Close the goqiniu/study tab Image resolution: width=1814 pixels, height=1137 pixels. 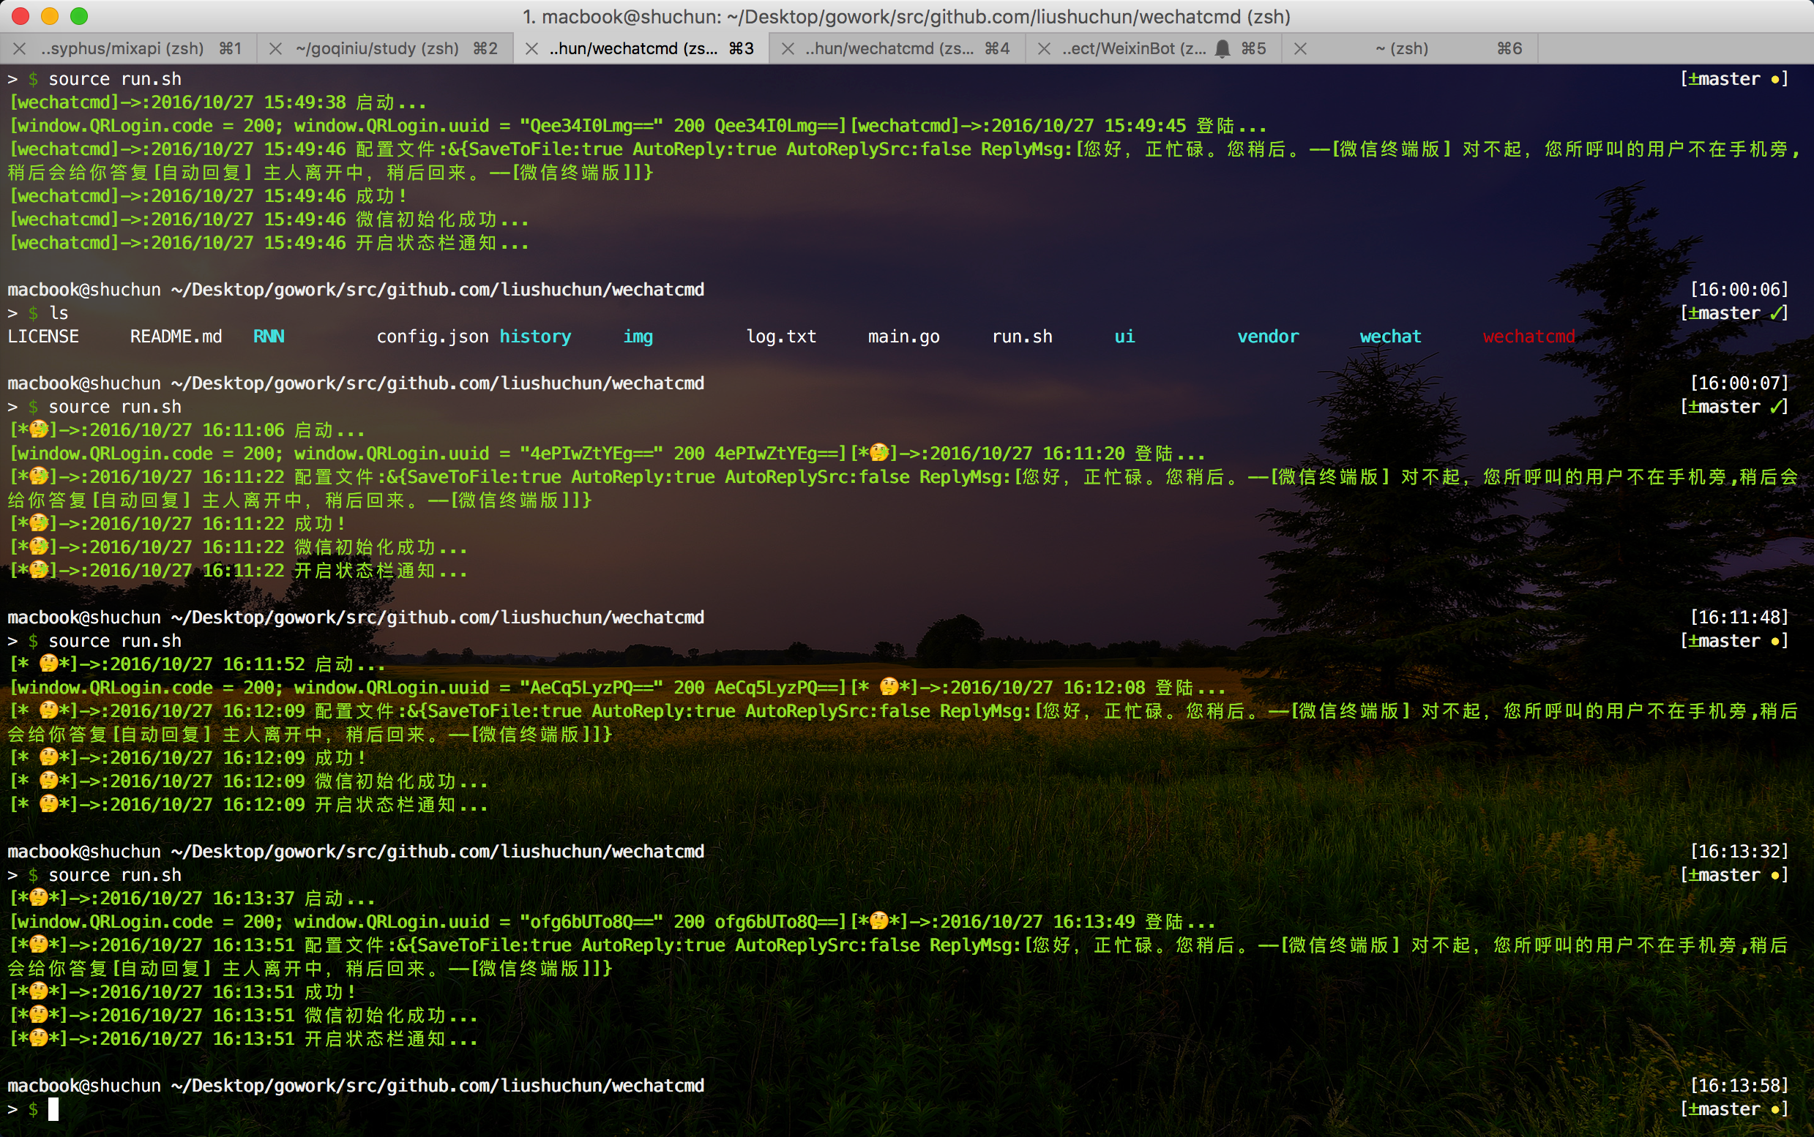275,49
